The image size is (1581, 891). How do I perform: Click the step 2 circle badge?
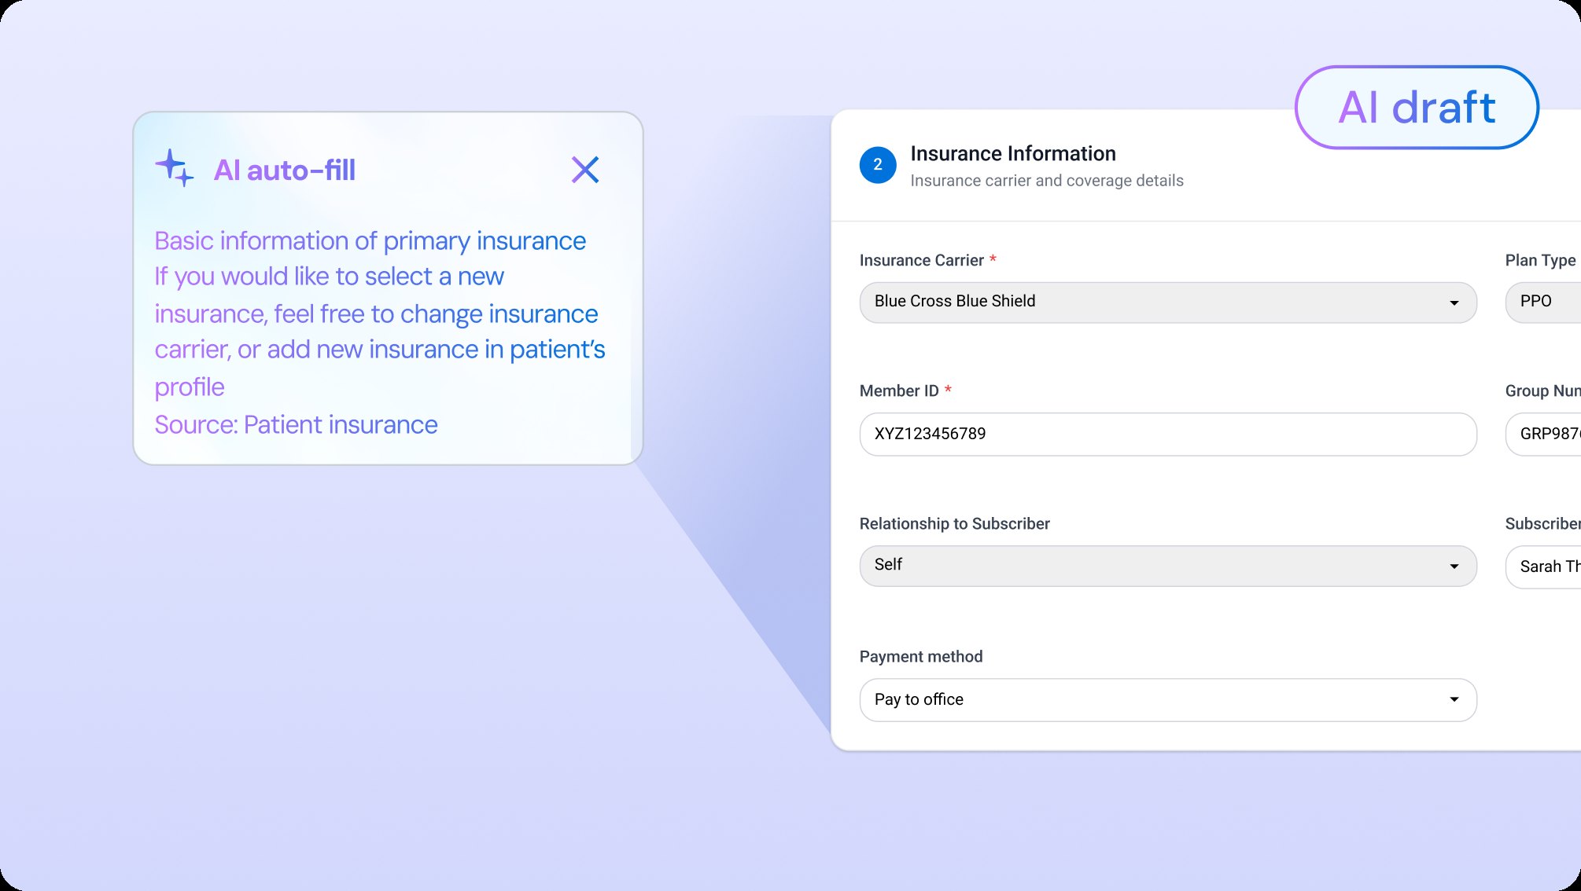click(878, 165)
